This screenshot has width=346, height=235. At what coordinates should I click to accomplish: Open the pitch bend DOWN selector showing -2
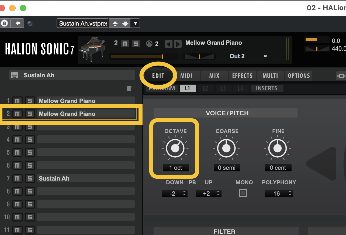tap(175, 193)
